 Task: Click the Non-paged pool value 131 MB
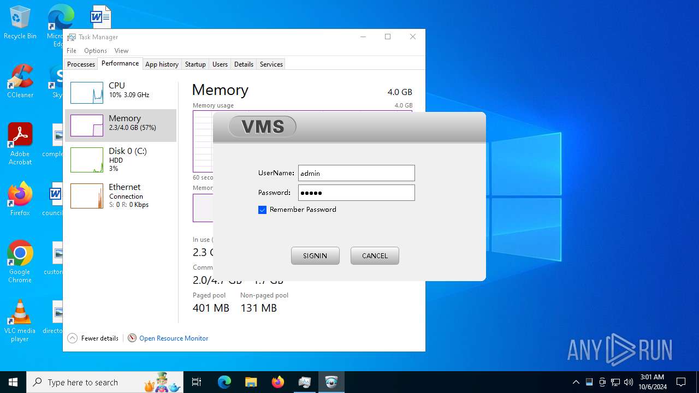(x=259, y=308)
